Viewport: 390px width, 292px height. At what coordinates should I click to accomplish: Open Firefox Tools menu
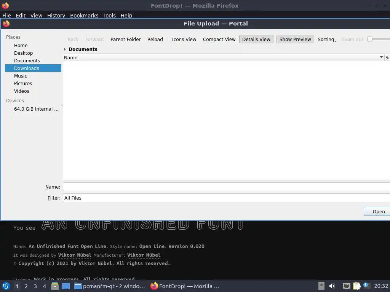point(109,15)
